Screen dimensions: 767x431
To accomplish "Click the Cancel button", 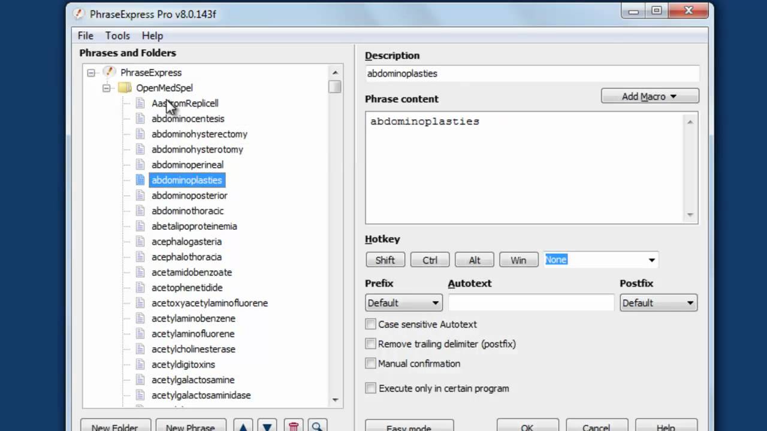I will [x=596, y=426].
